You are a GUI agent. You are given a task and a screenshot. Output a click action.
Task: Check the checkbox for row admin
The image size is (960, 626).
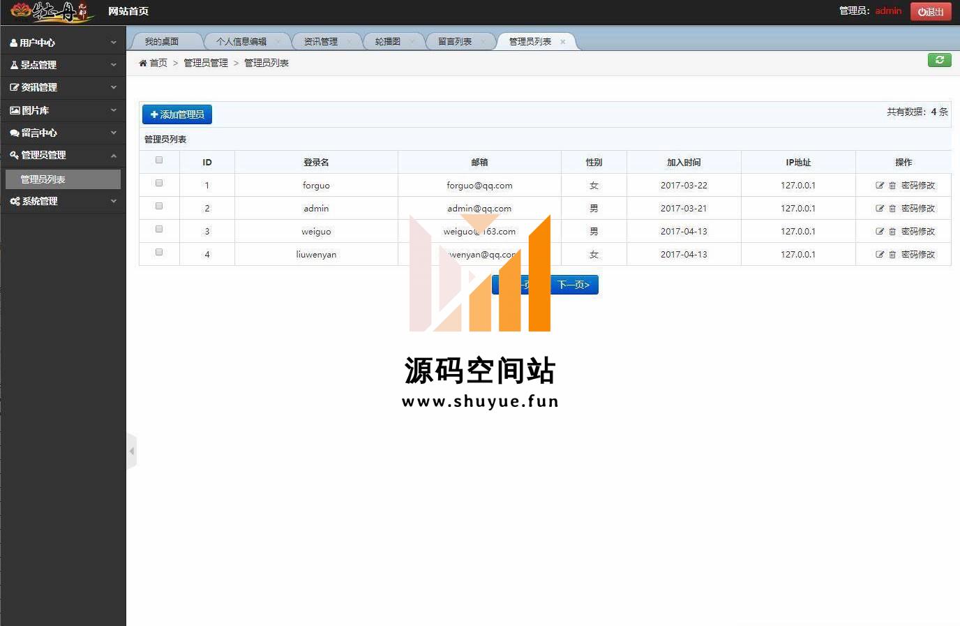pyautogui.click(x=159, y=207)
